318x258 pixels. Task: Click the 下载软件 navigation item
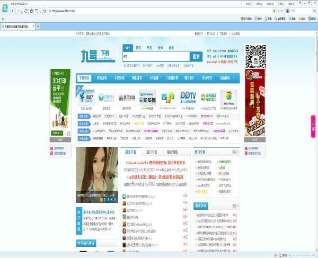84,78
